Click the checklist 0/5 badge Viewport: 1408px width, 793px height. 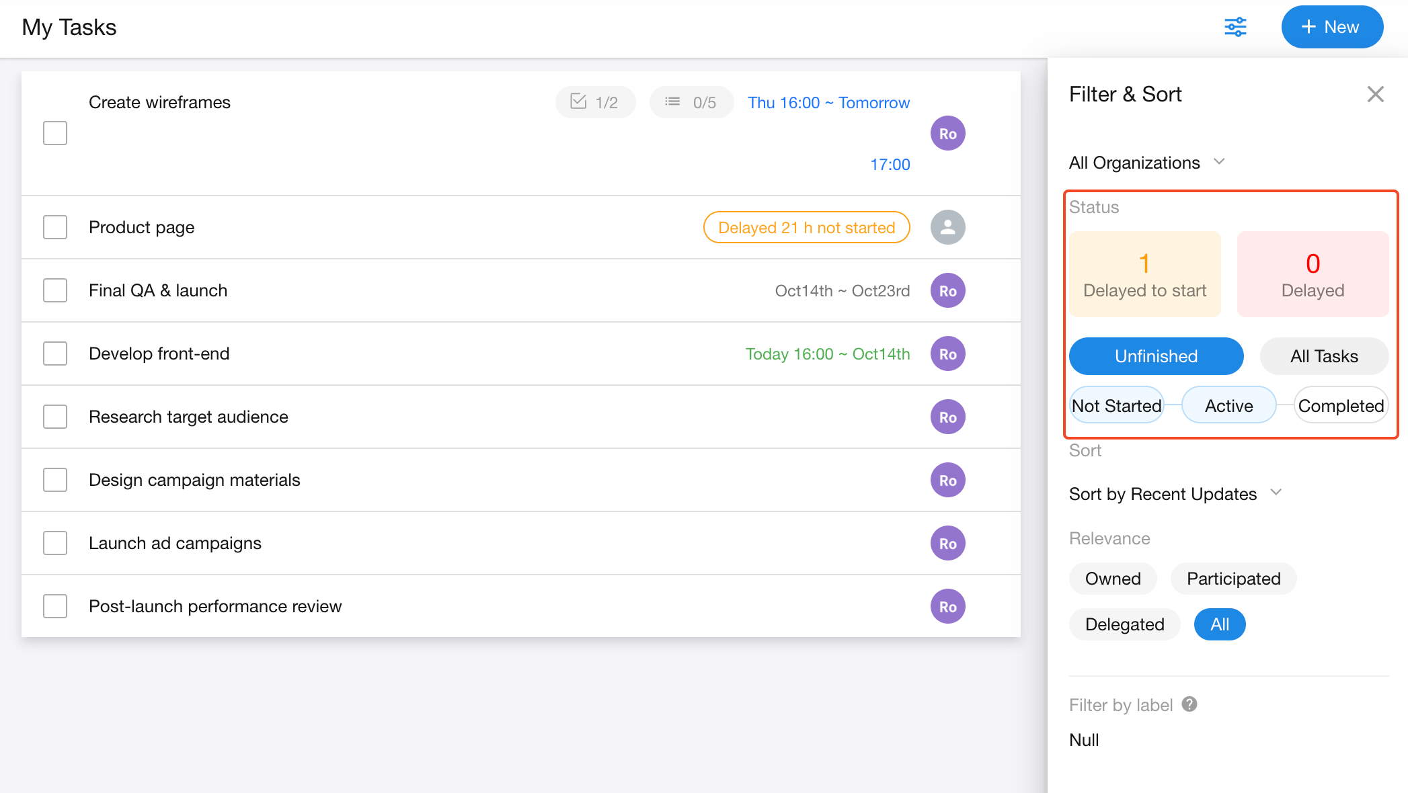click(x=691, y=102)
